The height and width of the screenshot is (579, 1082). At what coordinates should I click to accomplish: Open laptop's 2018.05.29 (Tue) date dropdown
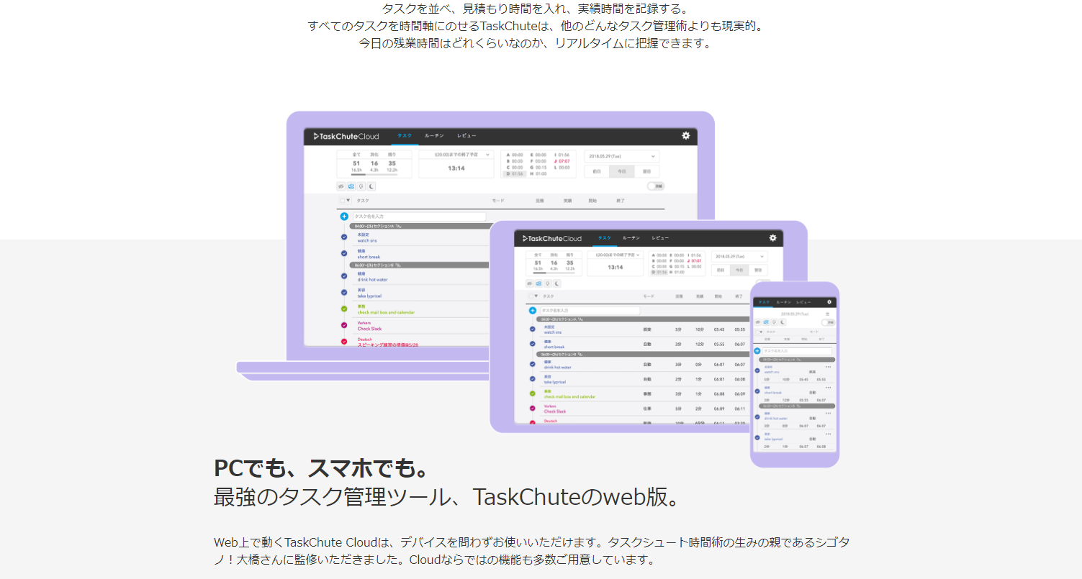click(622, 156)
